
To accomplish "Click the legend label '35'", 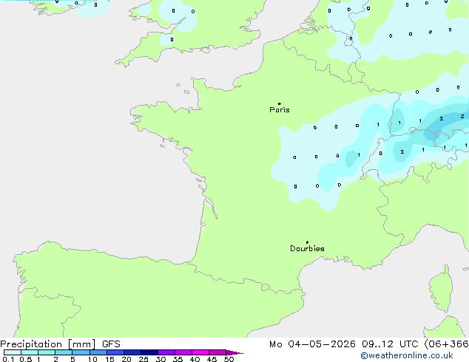I will (178, 359).
